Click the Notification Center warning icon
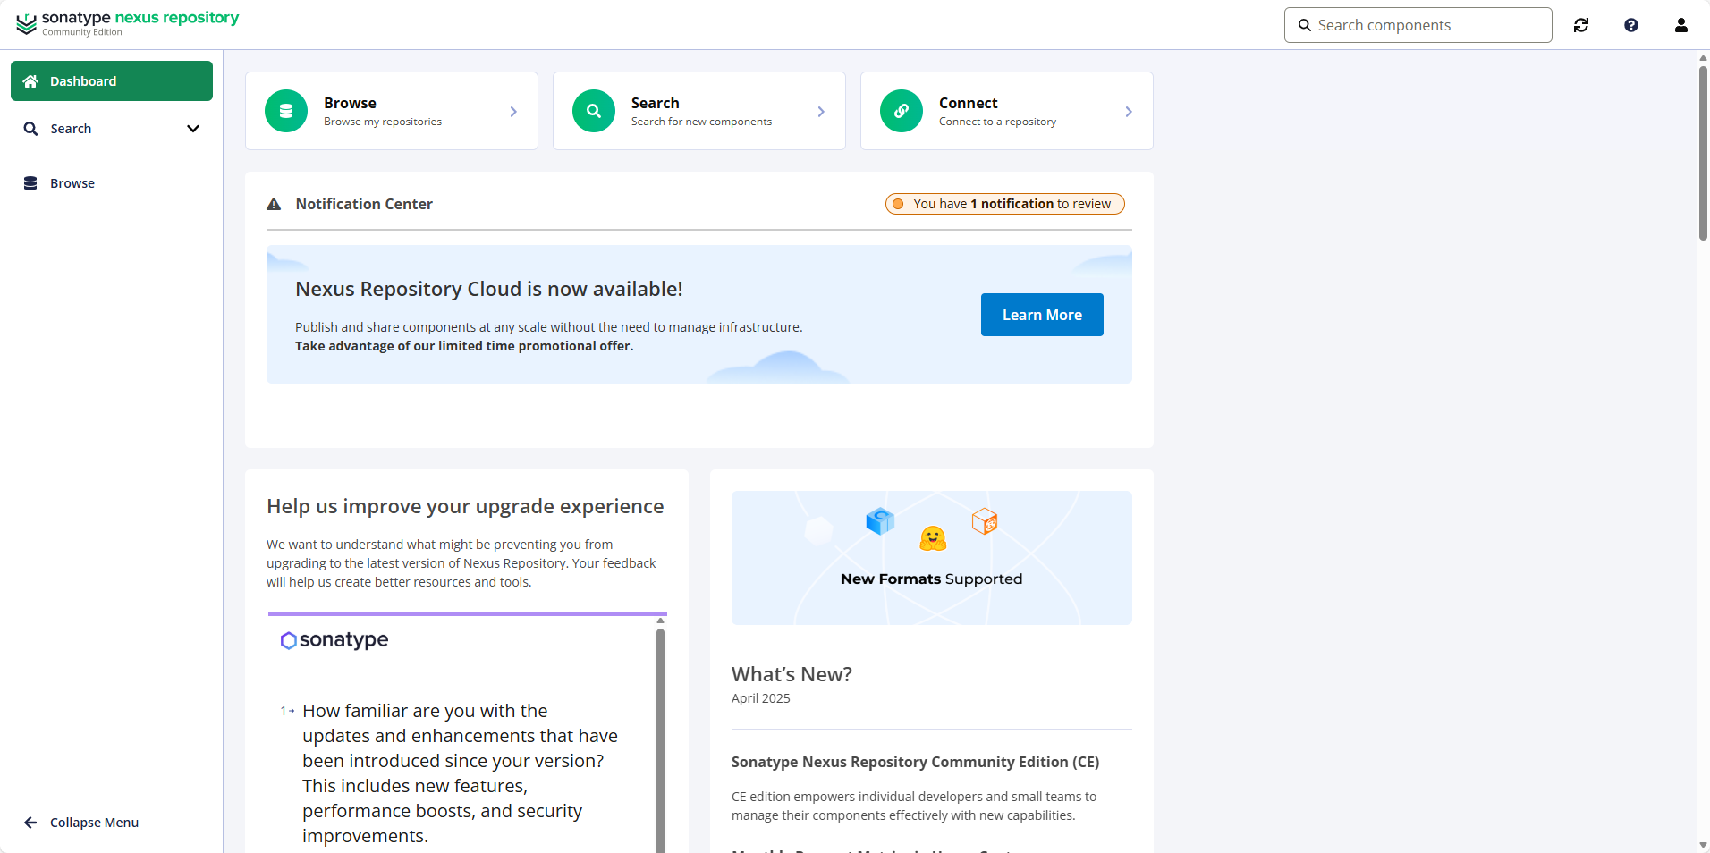 click(274, 205)
